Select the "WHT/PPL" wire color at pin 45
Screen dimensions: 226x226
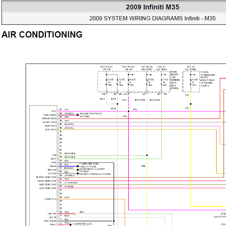69,124
